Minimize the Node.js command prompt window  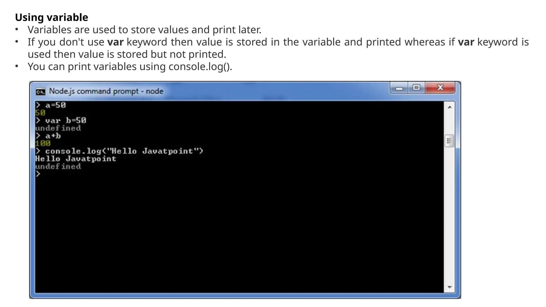point(399,88)
